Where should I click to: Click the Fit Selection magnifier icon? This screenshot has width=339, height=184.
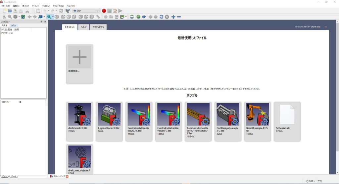(10, 17)
